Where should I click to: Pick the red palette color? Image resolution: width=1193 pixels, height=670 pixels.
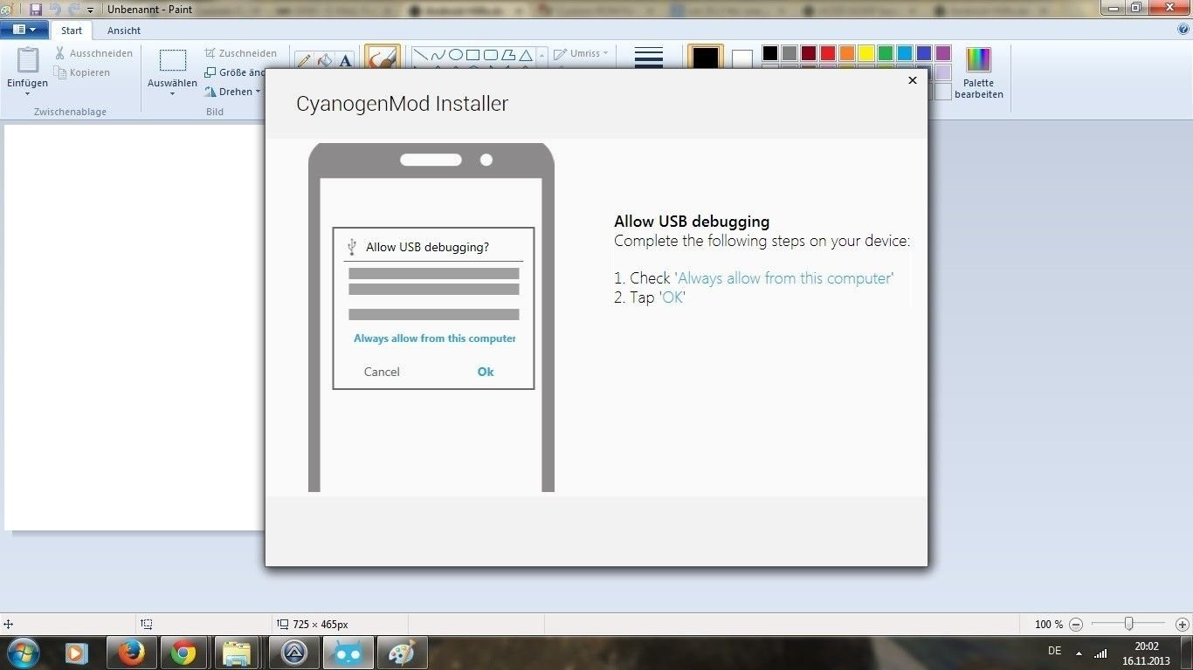827,53
